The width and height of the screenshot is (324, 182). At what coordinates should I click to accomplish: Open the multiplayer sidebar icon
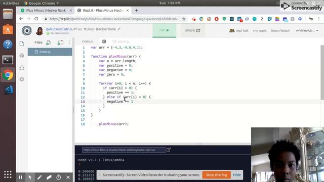22,68
